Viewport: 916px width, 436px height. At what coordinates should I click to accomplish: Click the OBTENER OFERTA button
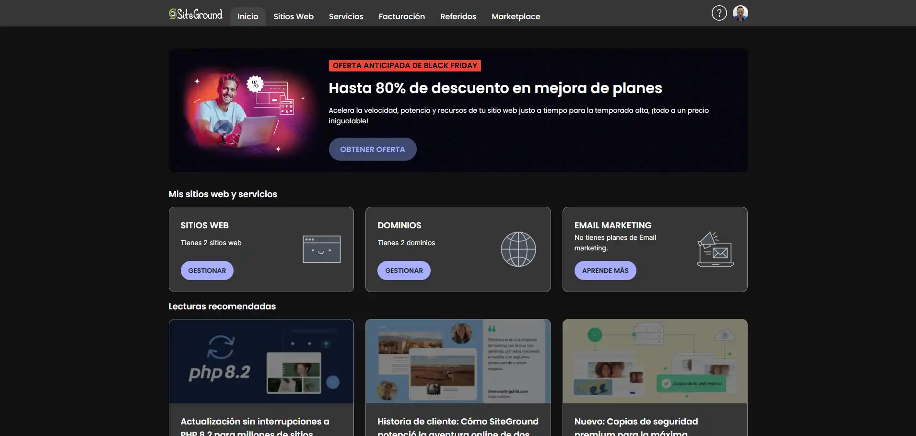click(x=373, y=149)
